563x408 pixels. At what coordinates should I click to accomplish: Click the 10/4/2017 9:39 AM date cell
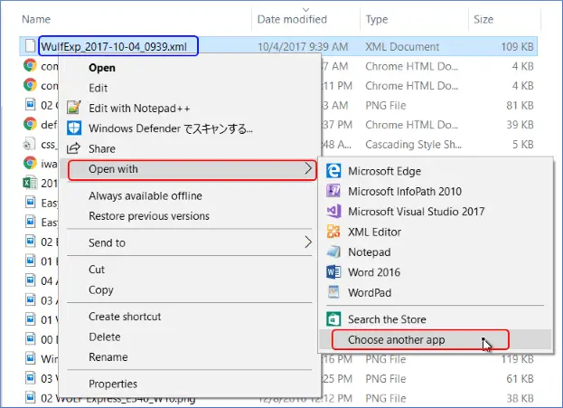click(303, 46)
